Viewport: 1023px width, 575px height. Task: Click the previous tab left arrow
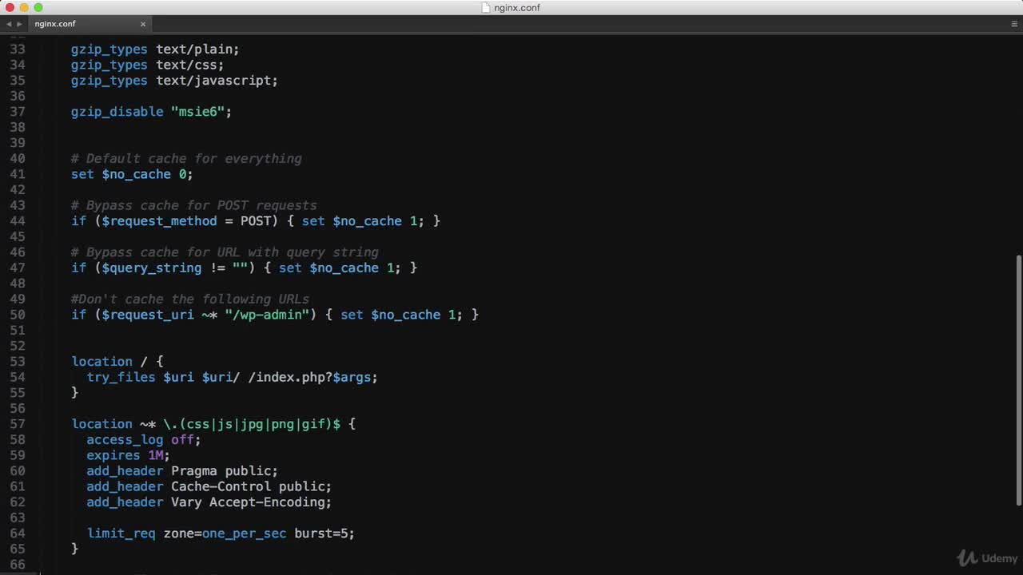9,24
